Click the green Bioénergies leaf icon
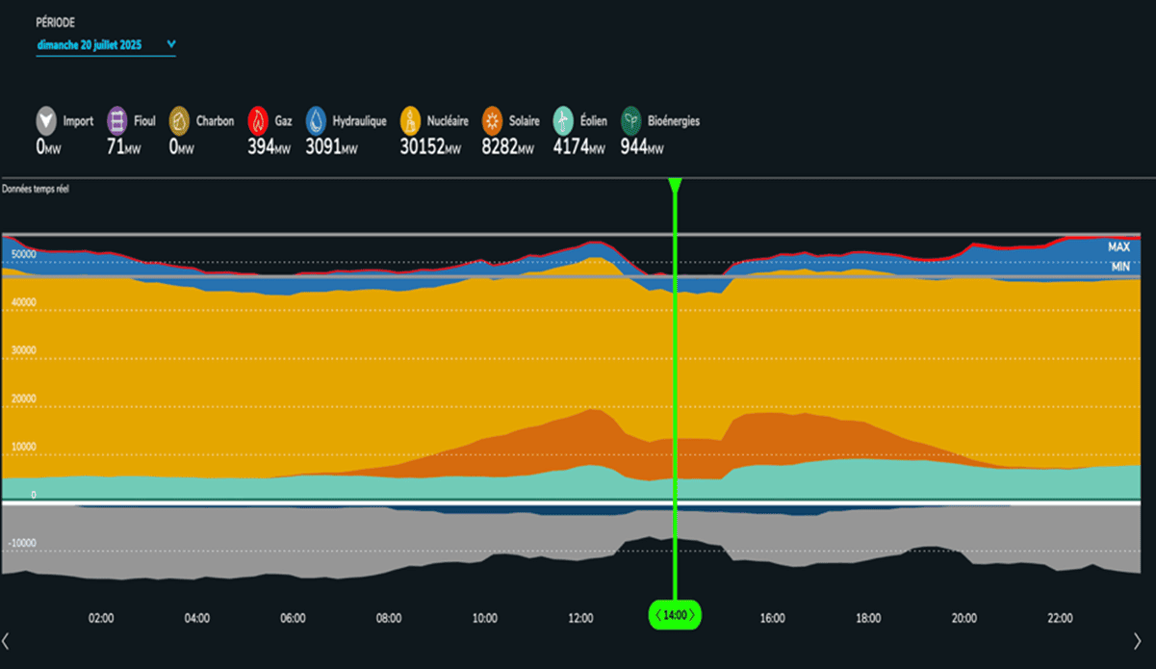This screenshot has width=1156, height=669. [x=631, y=121]
